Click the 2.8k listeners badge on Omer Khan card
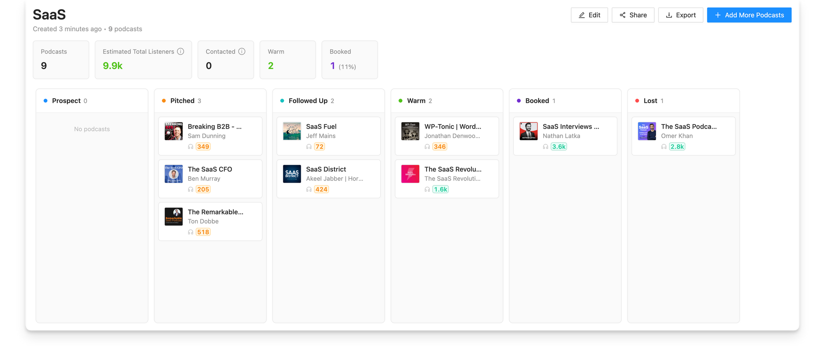The width and height of the screenshot is (825, 346). (677, 147)
